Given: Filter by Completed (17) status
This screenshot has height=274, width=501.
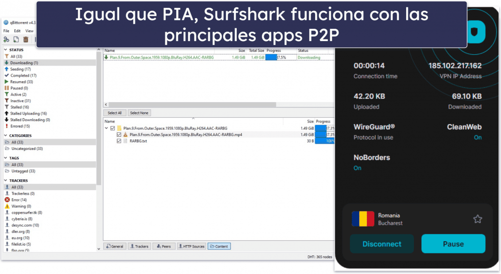Looking at the screenshot, I should 23,76.
